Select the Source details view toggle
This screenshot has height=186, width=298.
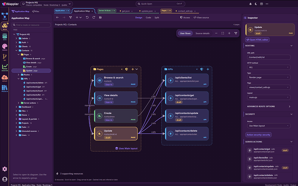pyautogui.click(x=203, y=33)
